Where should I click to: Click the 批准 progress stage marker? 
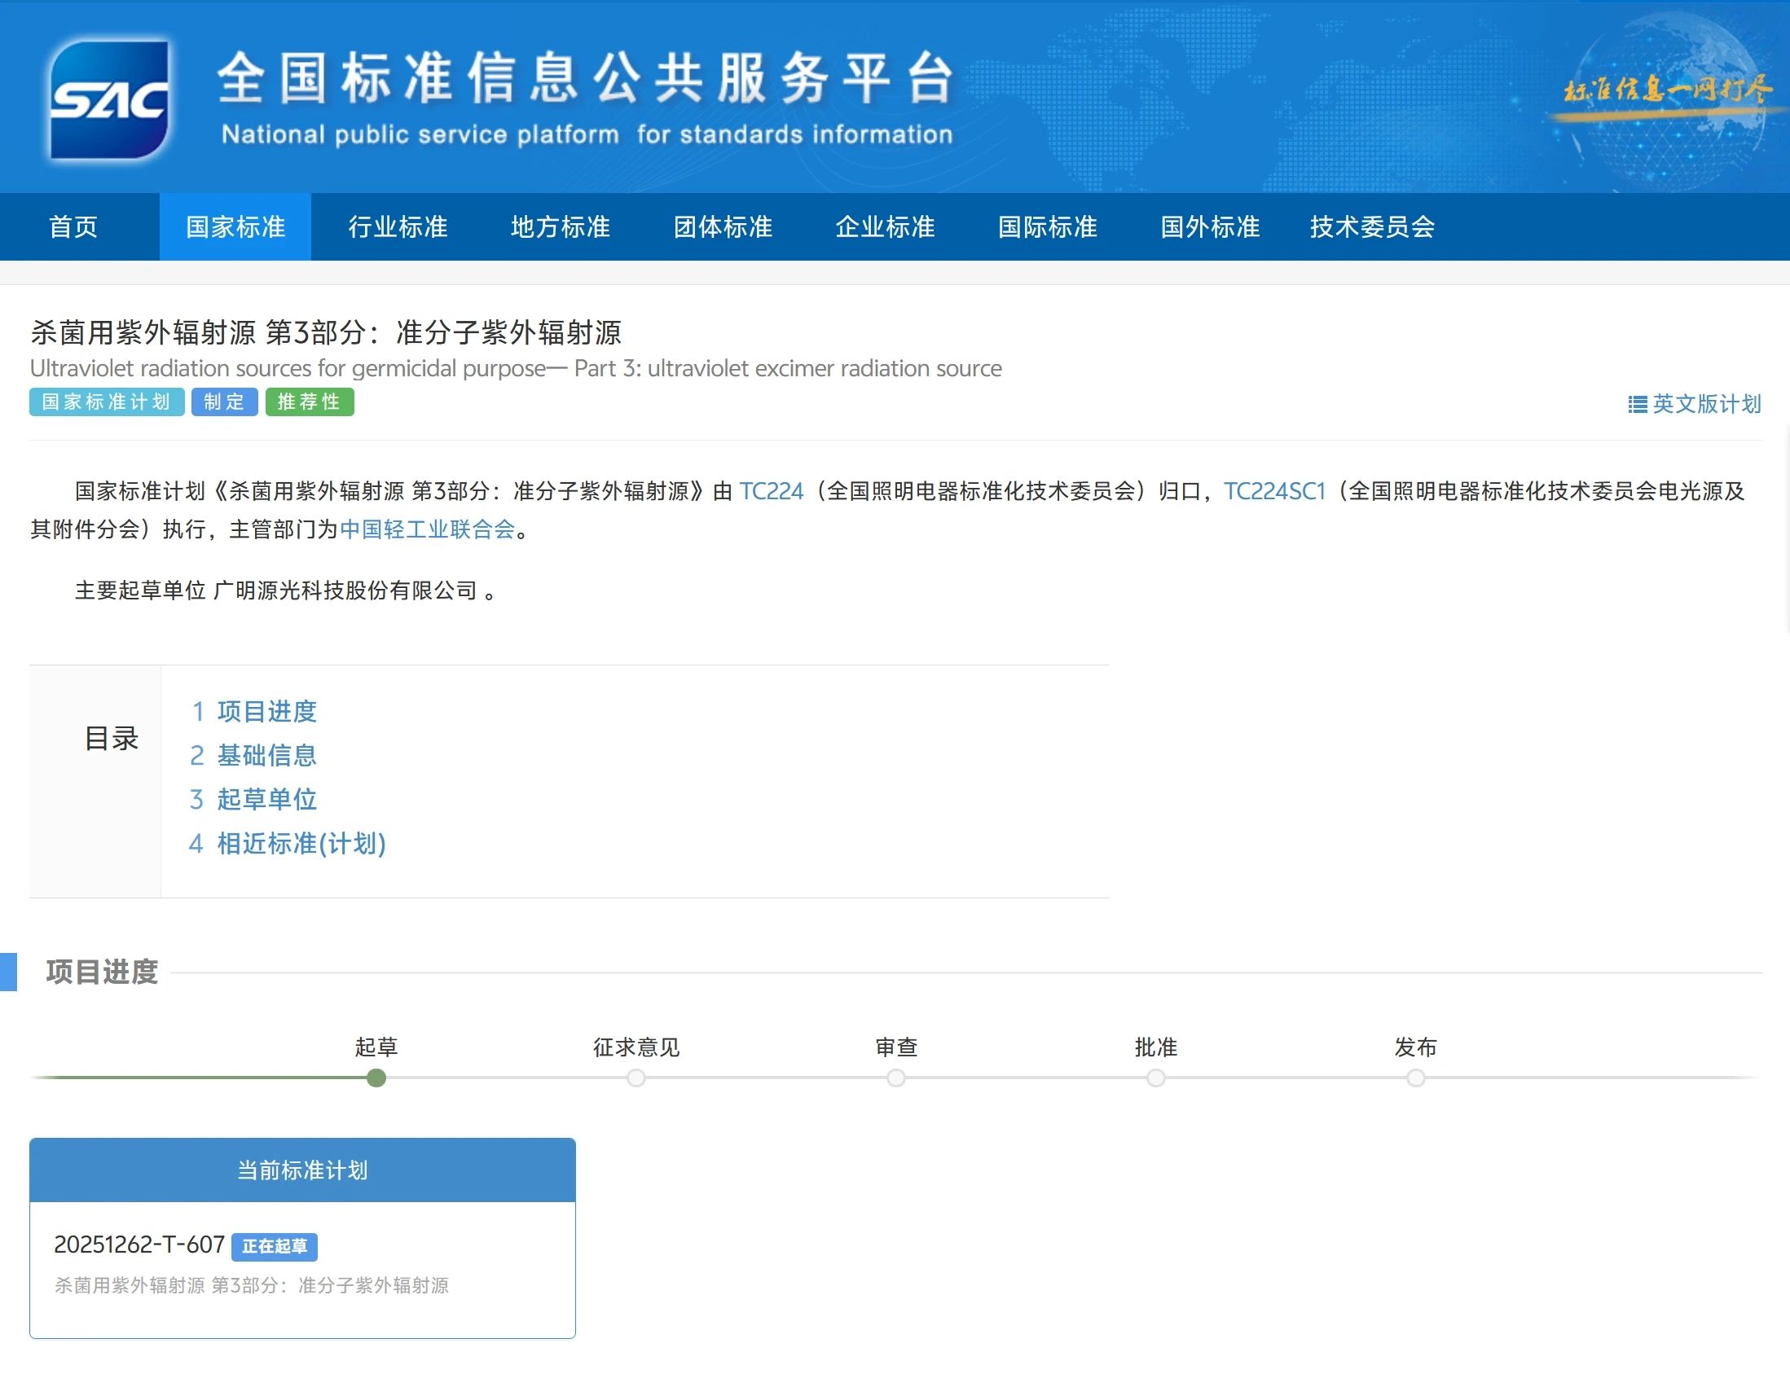pos(1155,1078)
